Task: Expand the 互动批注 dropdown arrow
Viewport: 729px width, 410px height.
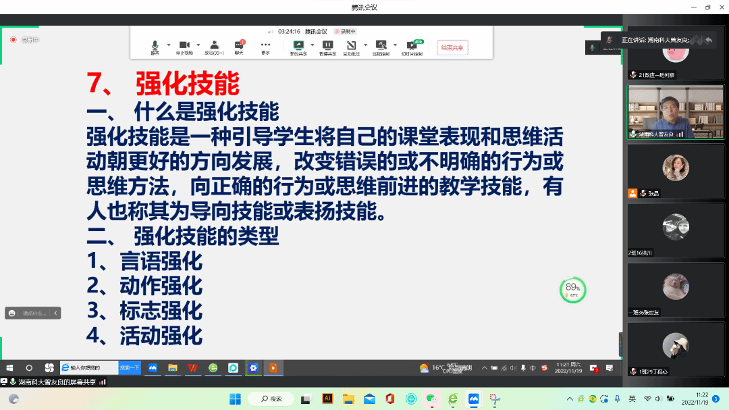Action: 365,45
